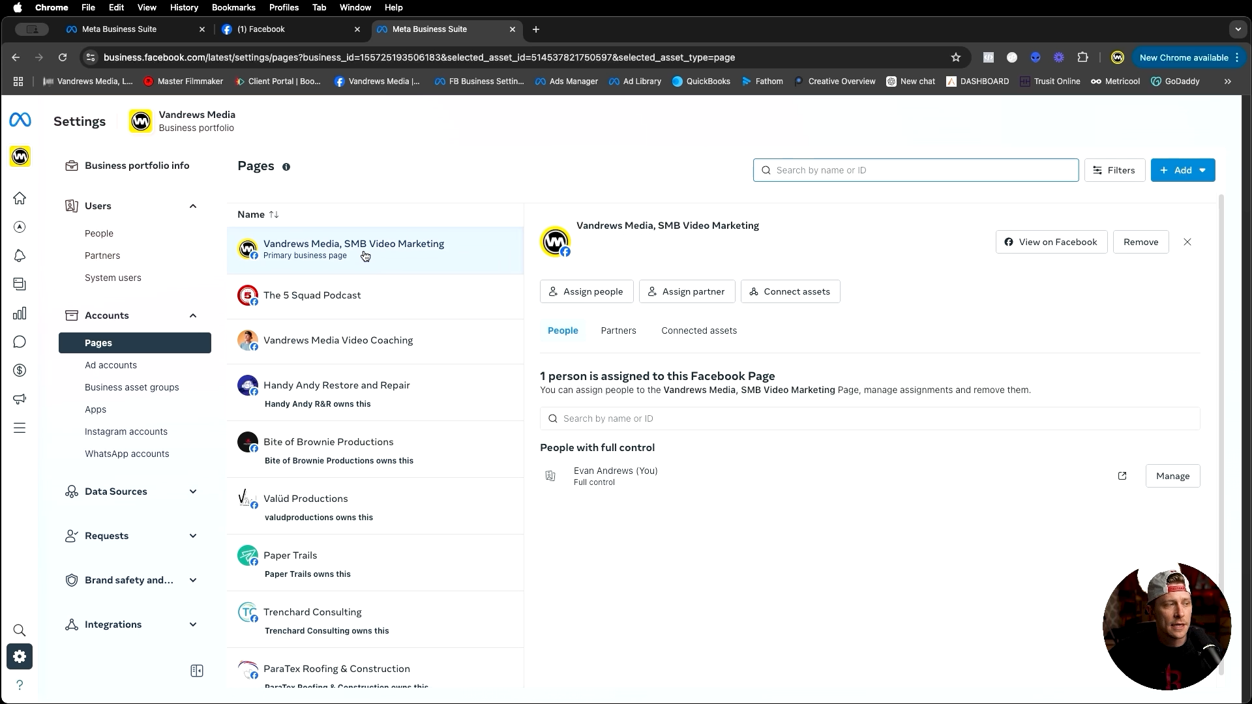Open the Profiles menu
Screen dimensions: 1252x704
click(284, 7)
